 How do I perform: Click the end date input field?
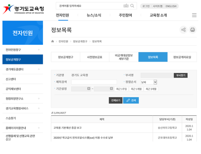(x=104, y=89)
